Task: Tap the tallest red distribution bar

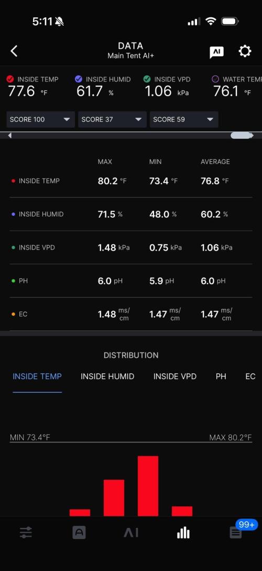Action: click(x=148, y=486)
